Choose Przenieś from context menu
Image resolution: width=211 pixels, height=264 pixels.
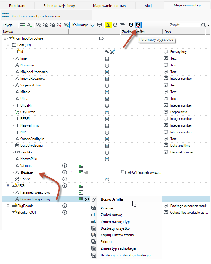click(126, 208)
